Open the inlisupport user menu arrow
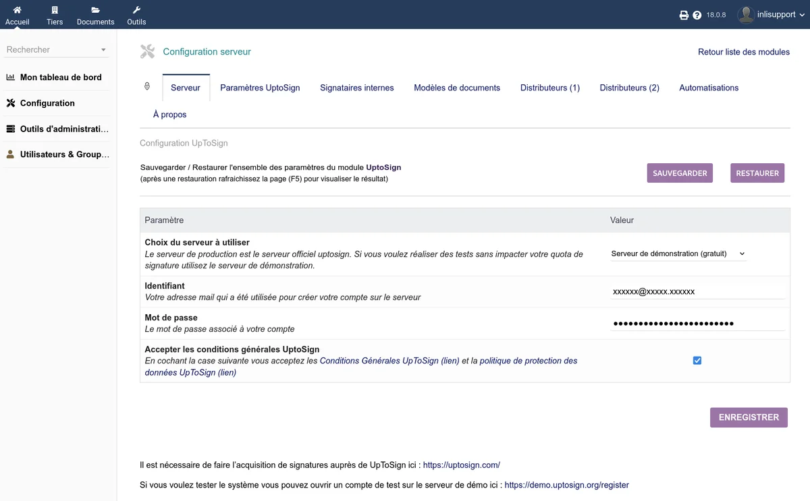Screen dimensions: 810x501 [802, 15]
